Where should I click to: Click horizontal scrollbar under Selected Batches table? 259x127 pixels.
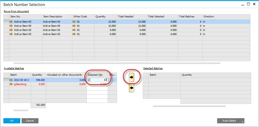point(189,106)
